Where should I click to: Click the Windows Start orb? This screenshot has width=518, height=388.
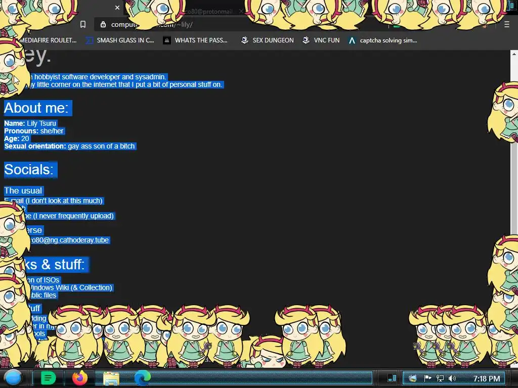tap(13, 378)
